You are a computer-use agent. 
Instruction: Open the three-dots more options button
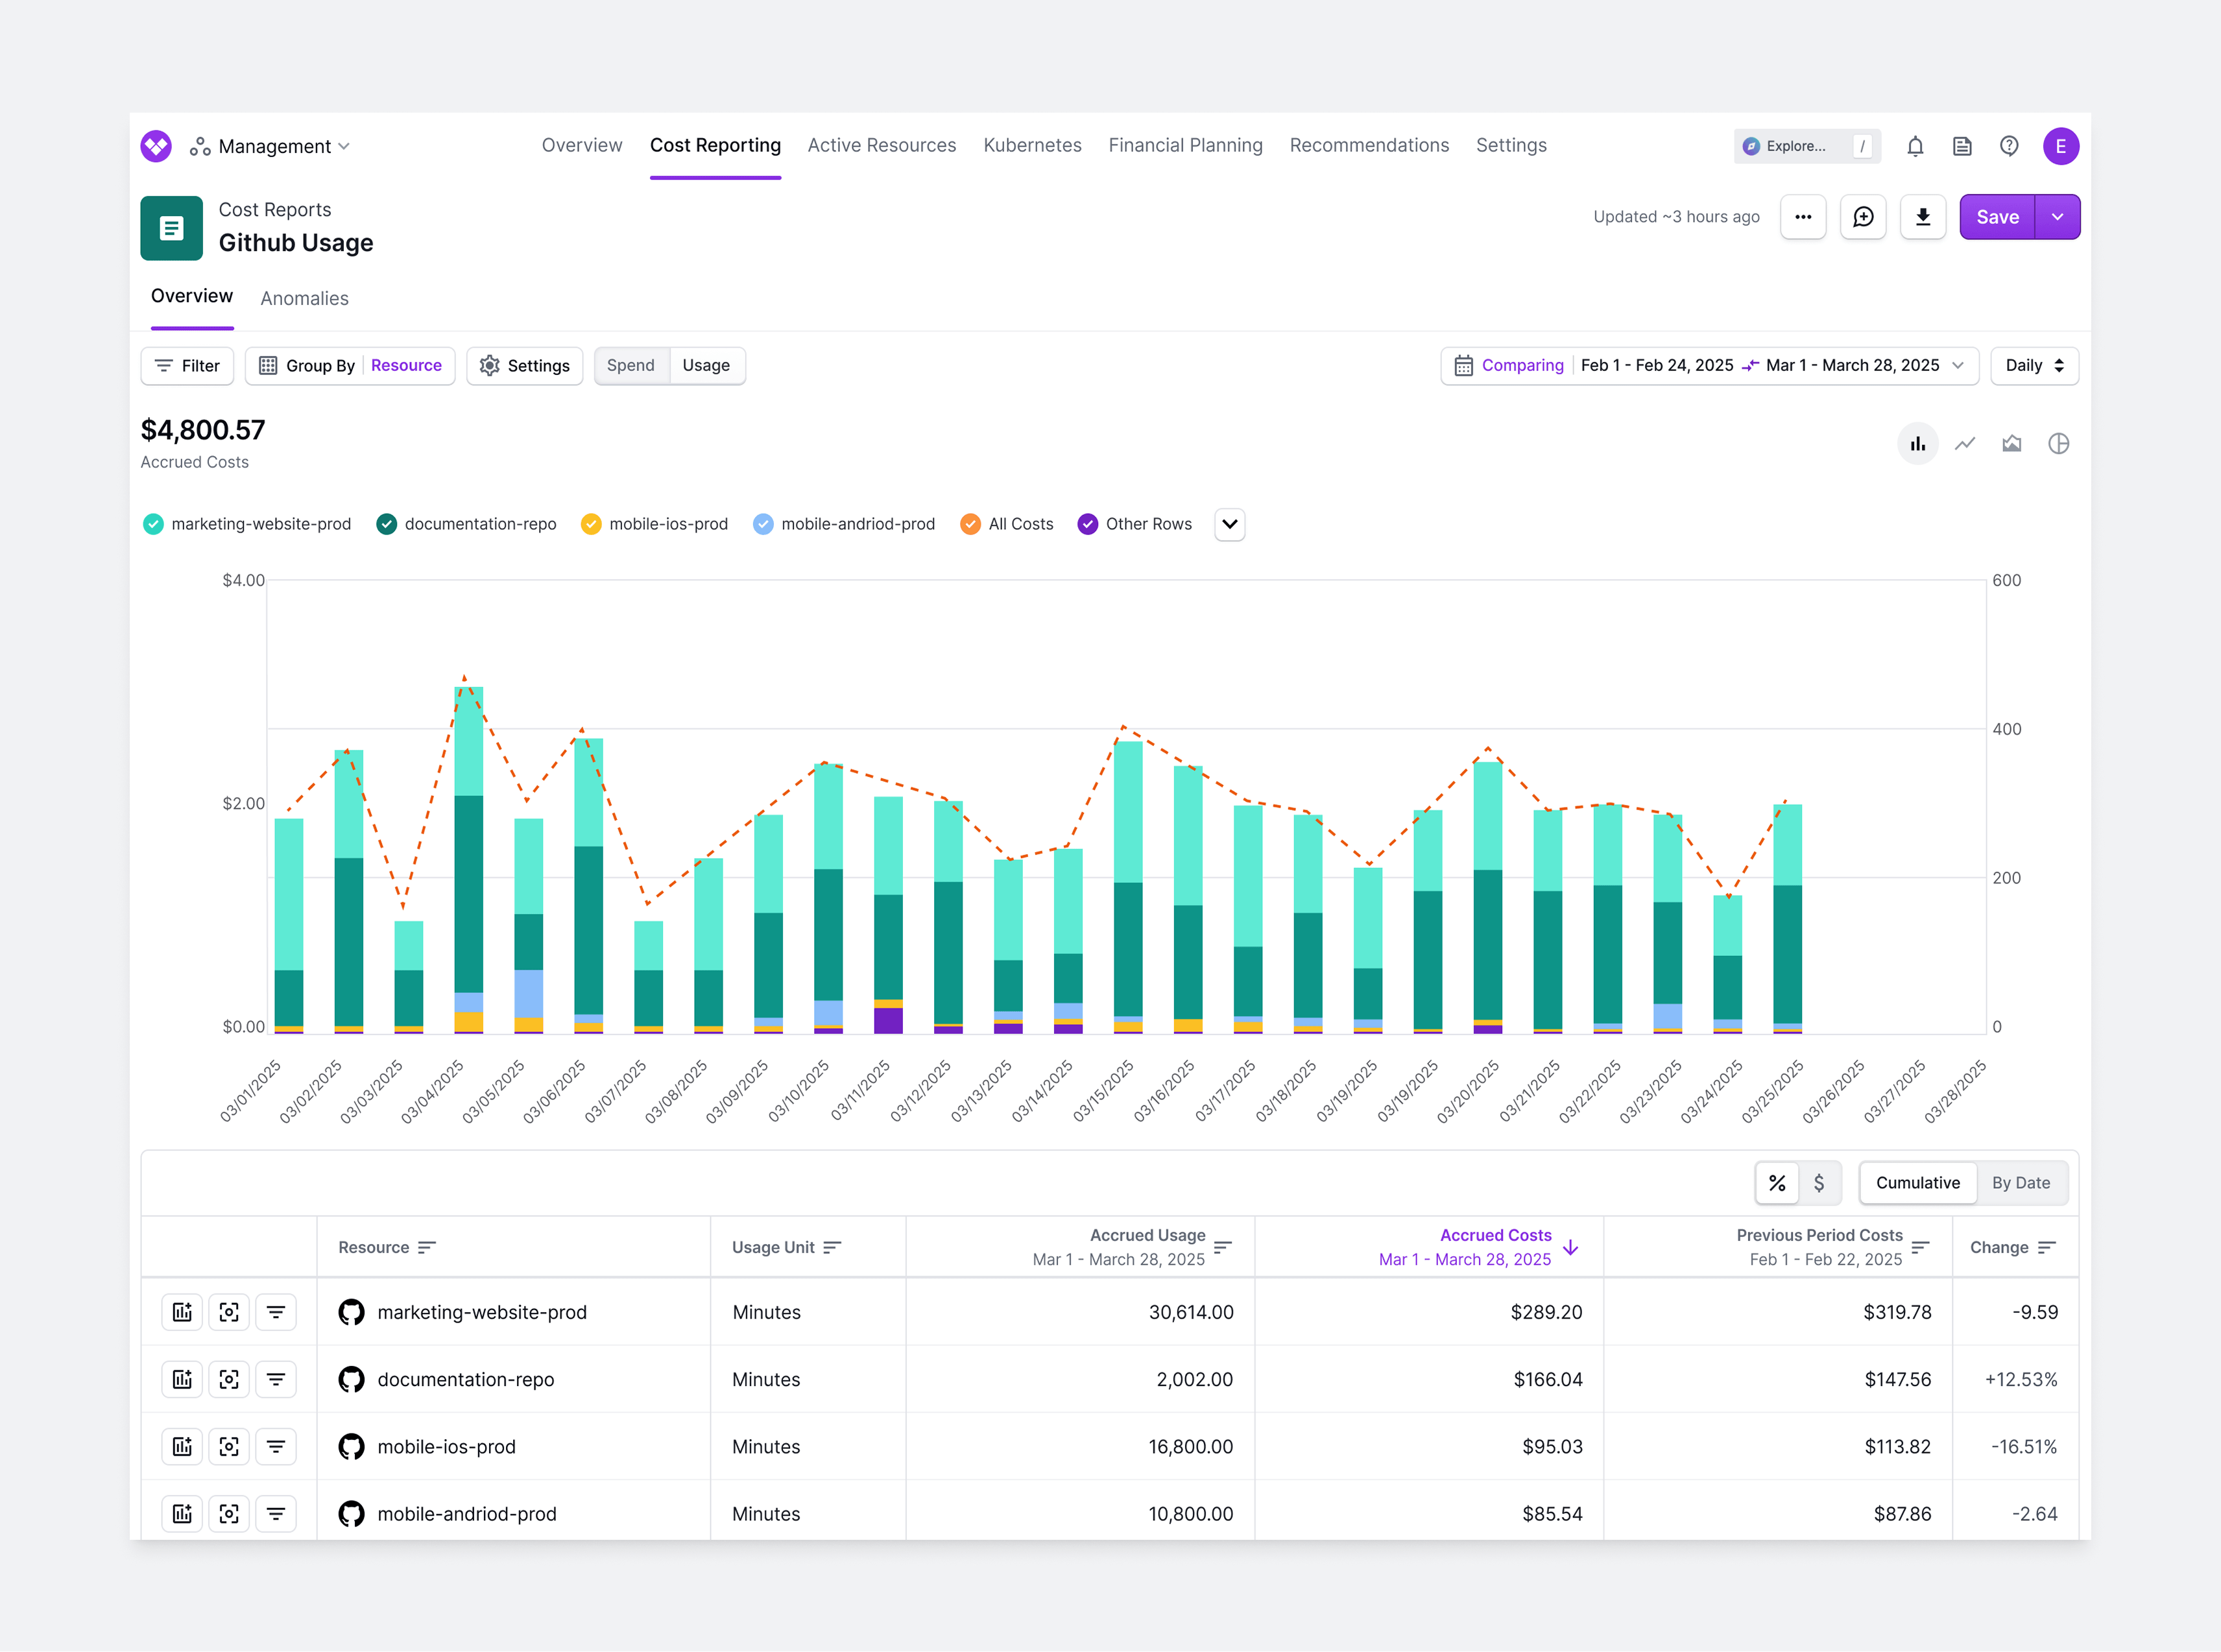[x=1802, y=217]
